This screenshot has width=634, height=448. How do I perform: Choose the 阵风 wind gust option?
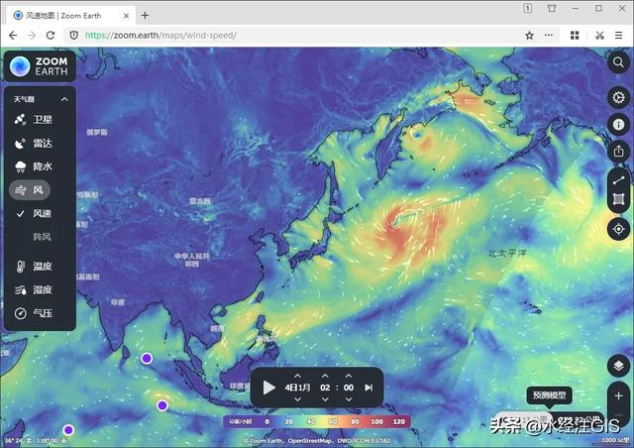[42, 236]
